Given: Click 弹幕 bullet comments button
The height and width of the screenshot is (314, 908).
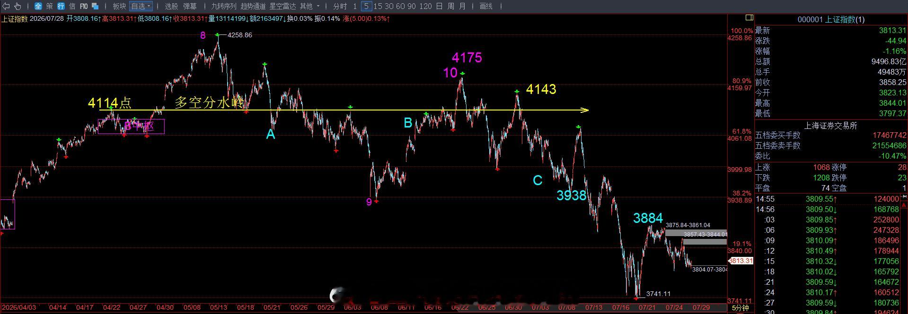Looking at the screenshot, I should [190, 6].
